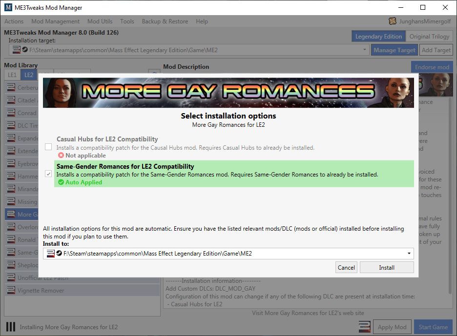
Task: Click the green Auto Applied checkmark icon
Action: click(61, 182)
